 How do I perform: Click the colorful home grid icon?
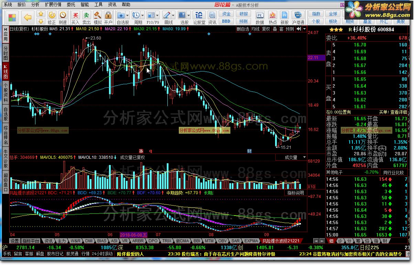(x=12, y=17)
